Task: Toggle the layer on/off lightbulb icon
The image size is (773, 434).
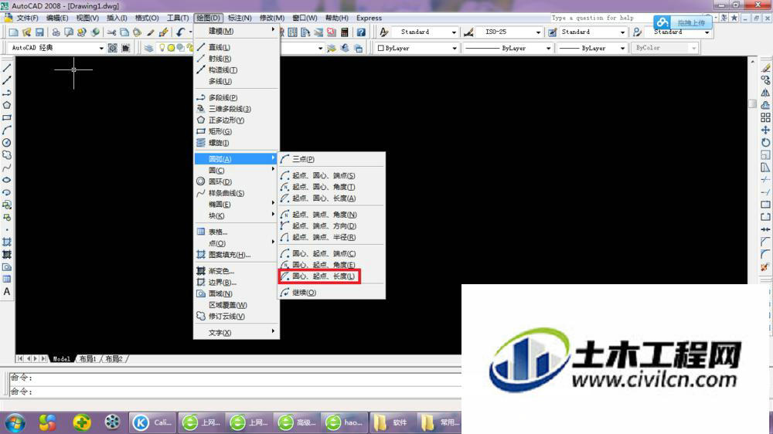Action: [162, 48]
